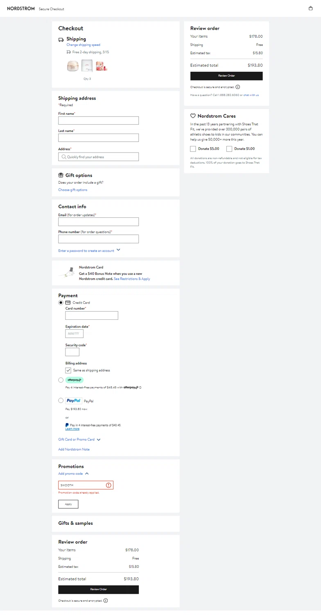Open the shopping bag icon
Screen dimensions: 321x615
coord(310,8)
